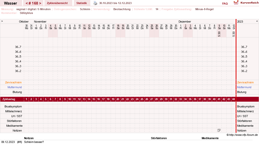Click the Dezember month label
Viewport: 259px width, 148px height.
(x=185, y=22)
